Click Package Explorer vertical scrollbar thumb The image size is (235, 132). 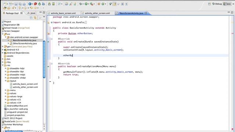coord(44,59)
